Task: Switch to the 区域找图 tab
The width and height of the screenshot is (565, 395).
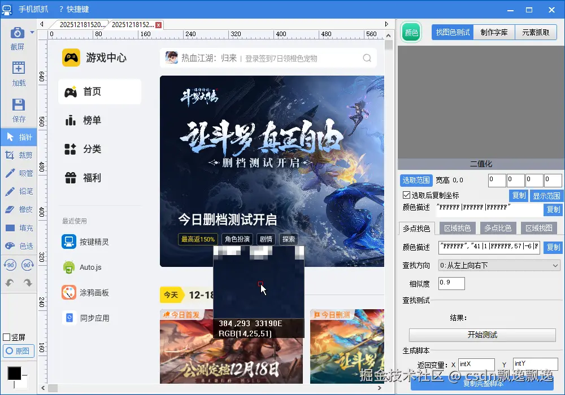Action: pos(538,228)
